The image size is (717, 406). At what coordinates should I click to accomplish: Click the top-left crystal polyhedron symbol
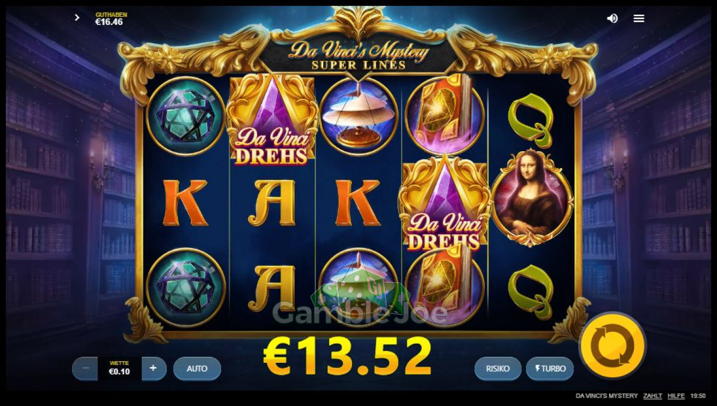click(186, 116)
